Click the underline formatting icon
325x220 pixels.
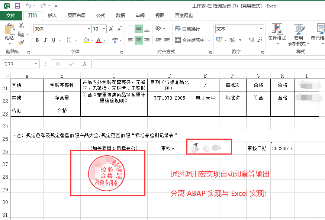(x=53, y=40)
